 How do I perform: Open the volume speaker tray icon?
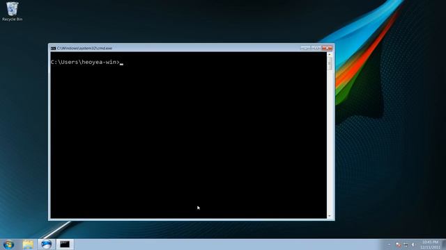413,244
